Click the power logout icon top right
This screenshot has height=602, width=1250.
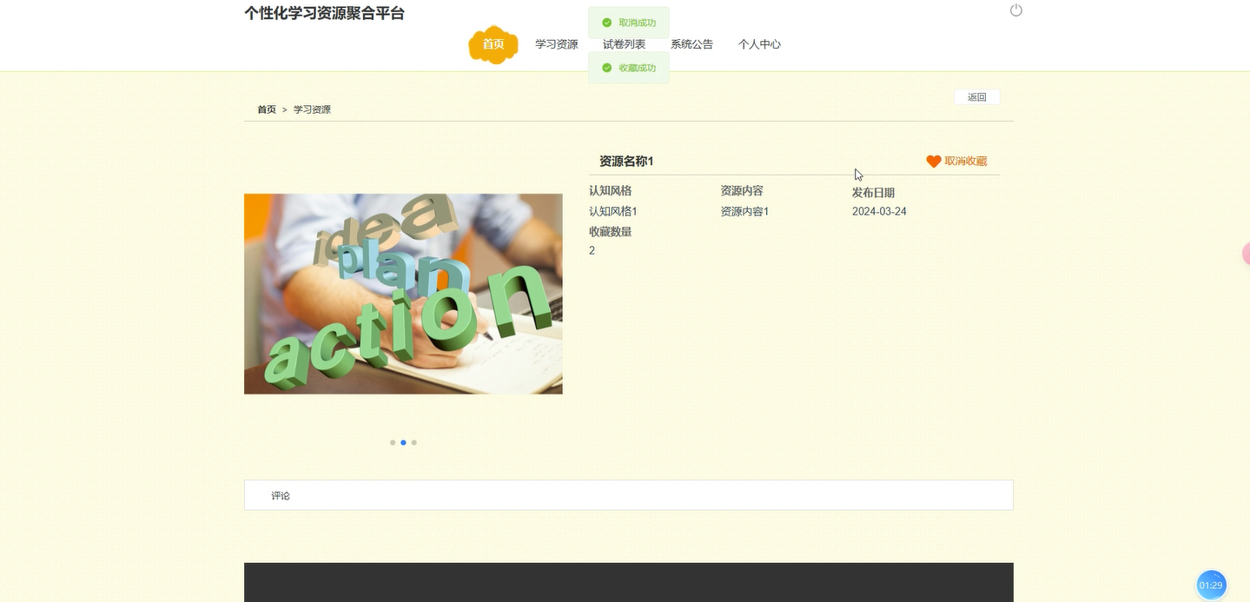(1015, 10)
